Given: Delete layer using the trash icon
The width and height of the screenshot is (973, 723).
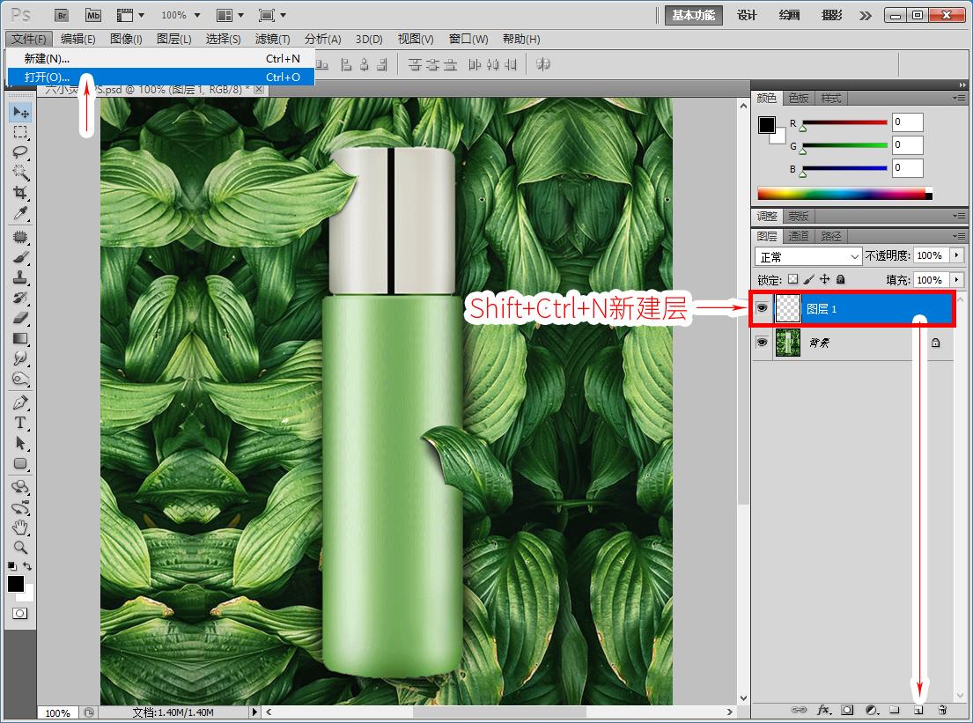Looking at the screenshot, I should point(941,709).
